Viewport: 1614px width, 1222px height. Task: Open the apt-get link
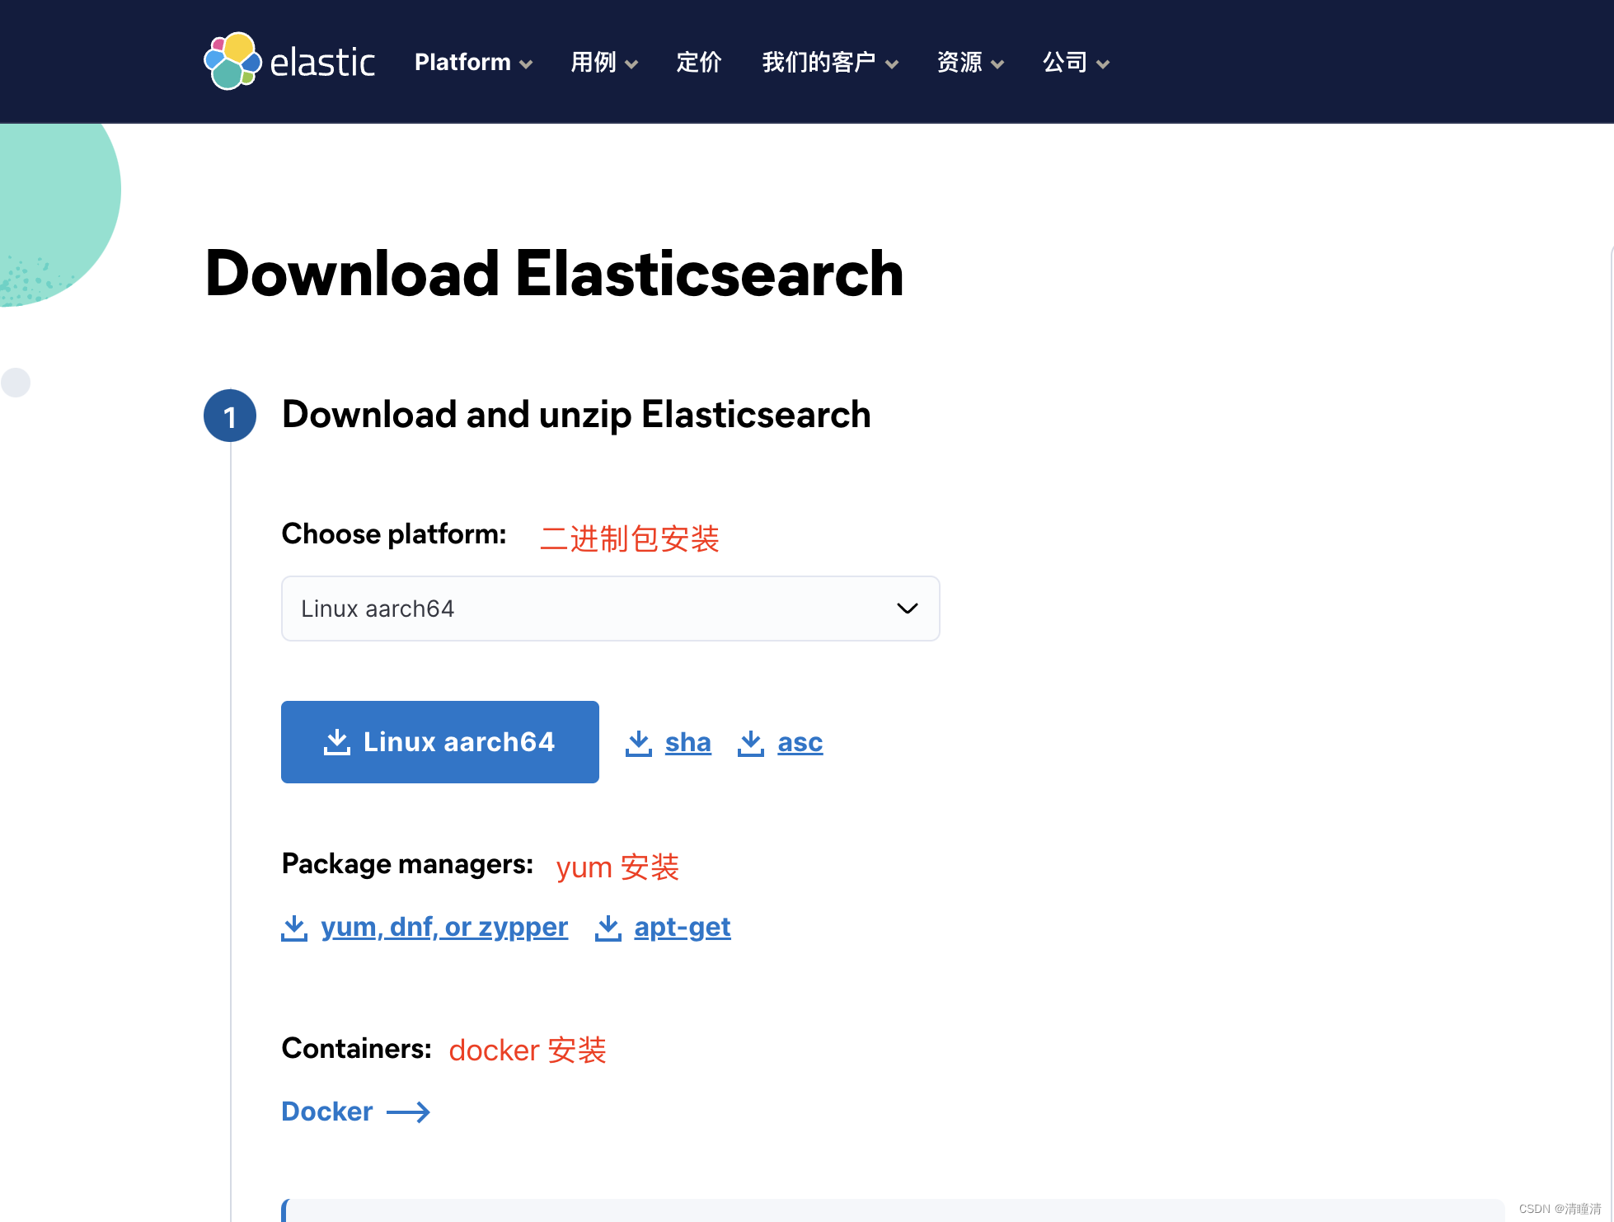pos(682,928)
